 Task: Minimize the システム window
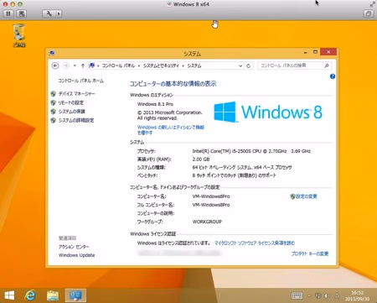[x=305, y=52]
